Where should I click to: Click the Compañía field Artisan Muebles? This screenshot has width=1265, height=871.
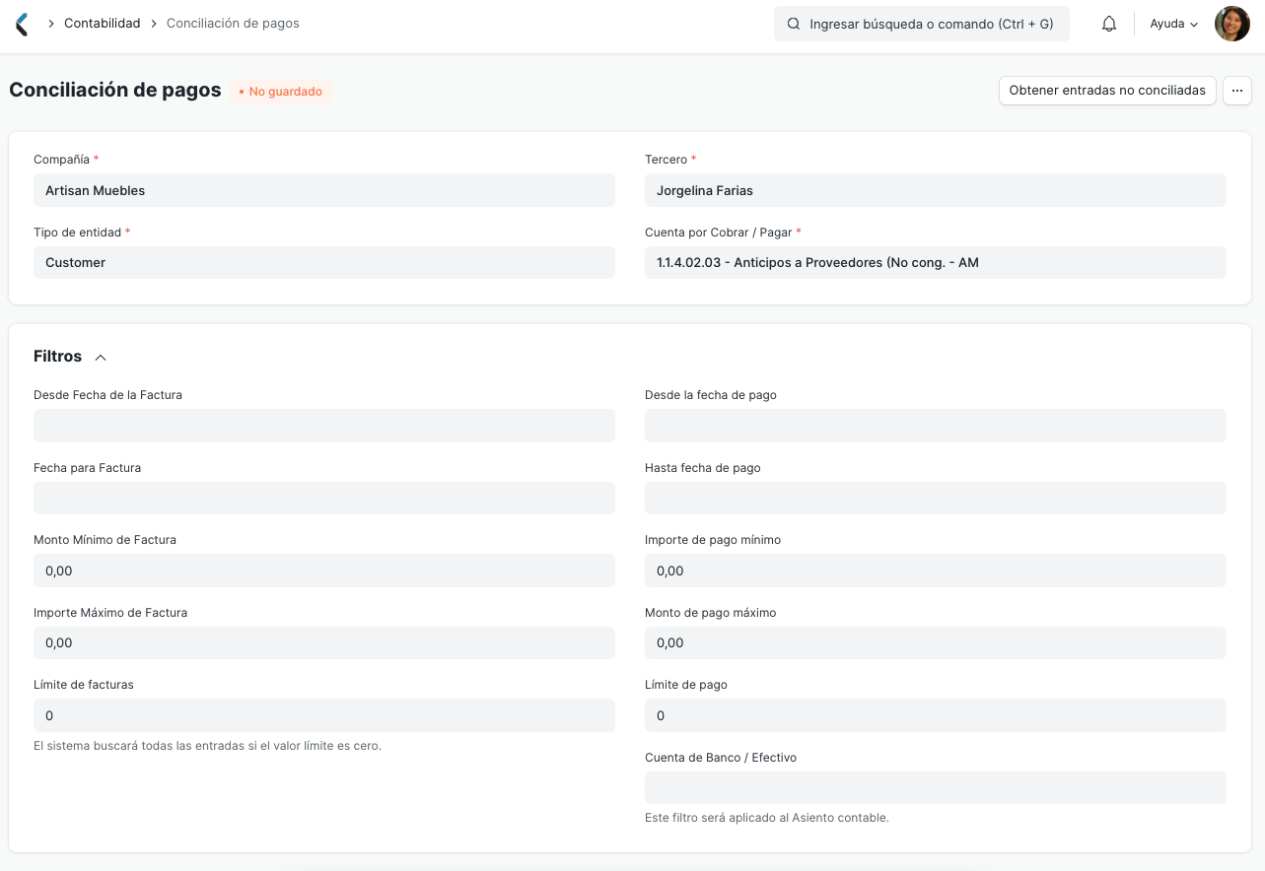click(324, 190)
